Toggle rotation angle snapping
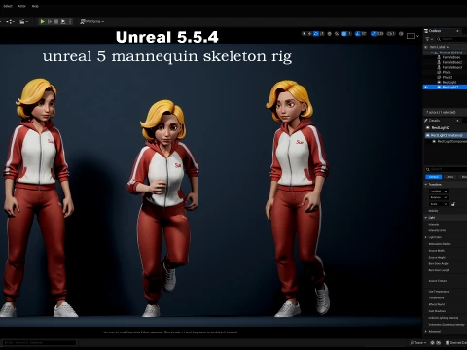The height and width of the screenshot is (350, 467). [357, 34]
